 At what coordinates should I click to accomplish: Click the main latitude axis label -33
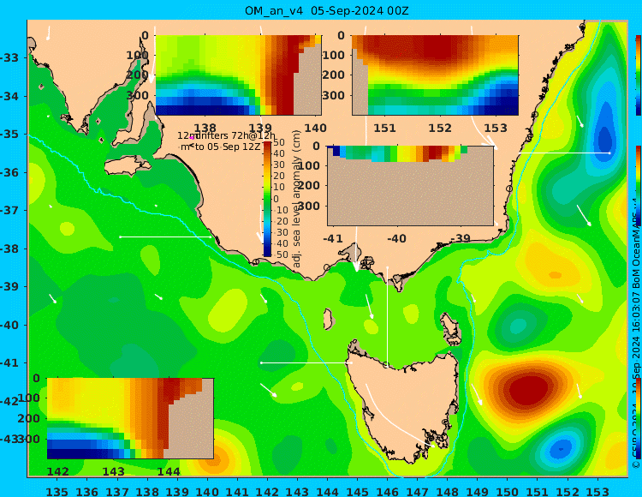pyautogui.click(x=9, y=57)
